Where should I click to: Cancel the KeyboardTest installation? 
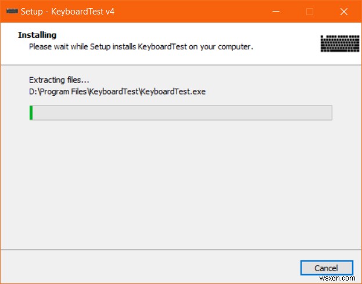pyautogui.click(x=327, y=268)
